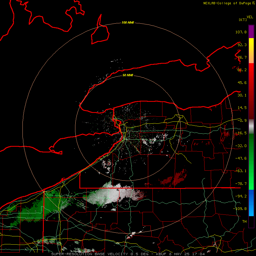Screen dimensions: 256x256
Task: Select the 45.6 legend value
Action: (242, 82)
